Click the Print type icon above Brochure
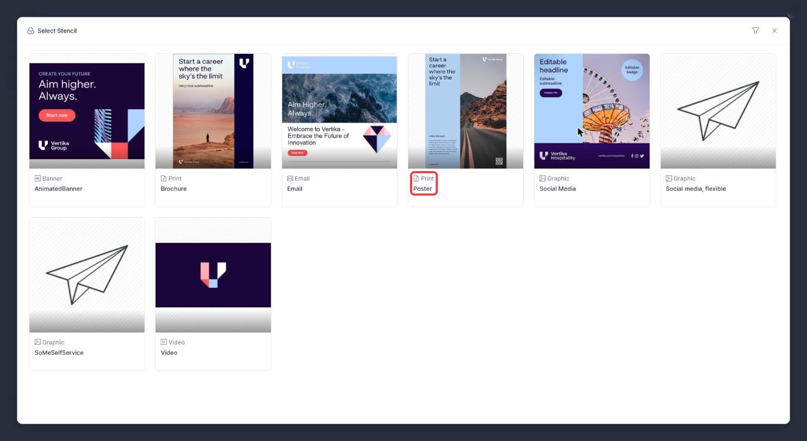Image resolution: width=807 pixels, height=441 pixels. click(164, 178)
